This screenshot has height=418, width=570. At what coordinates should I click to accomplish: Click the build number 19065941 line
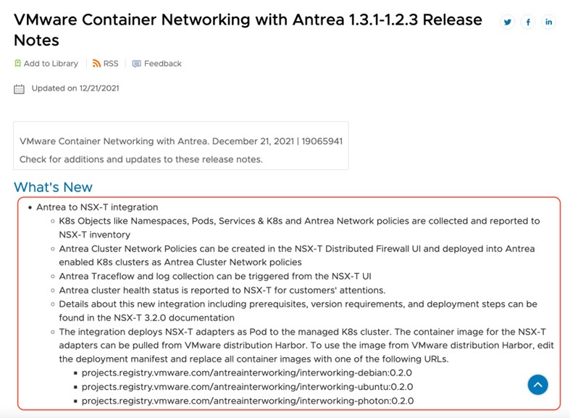181,141
